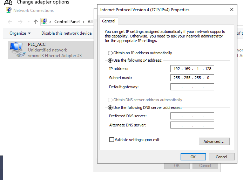The height and width of the screenshot is (180, 243).
Task: Click the up-arrow navigation button
Action: pos(35,22)
